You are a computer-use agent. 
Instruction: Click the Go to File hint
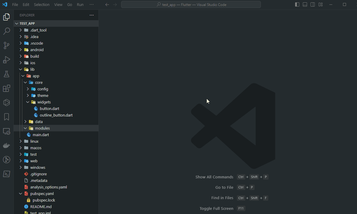[x=224, y=187]
